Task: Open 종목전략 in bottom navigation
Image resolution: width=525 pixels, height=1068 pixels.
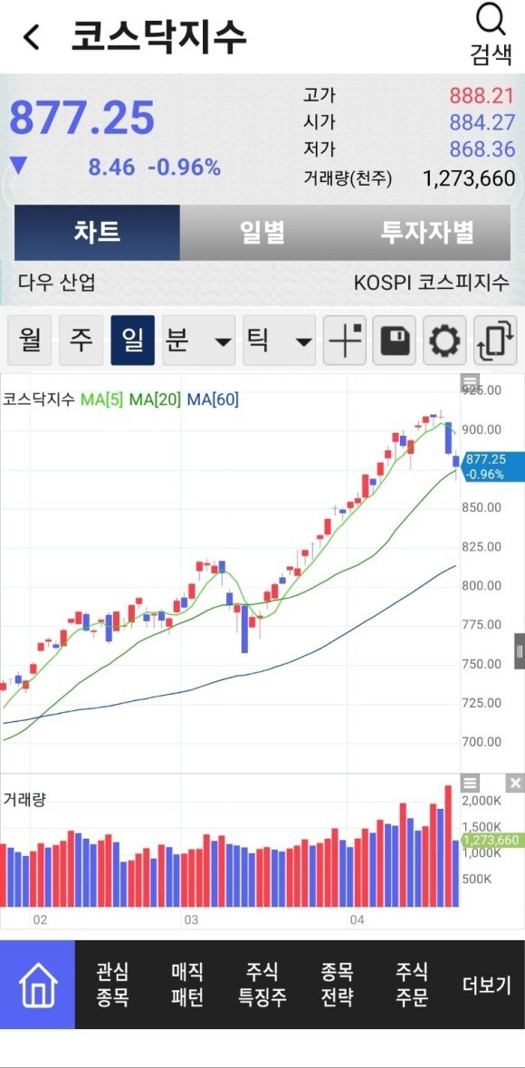Action: [x=337, y=985]
